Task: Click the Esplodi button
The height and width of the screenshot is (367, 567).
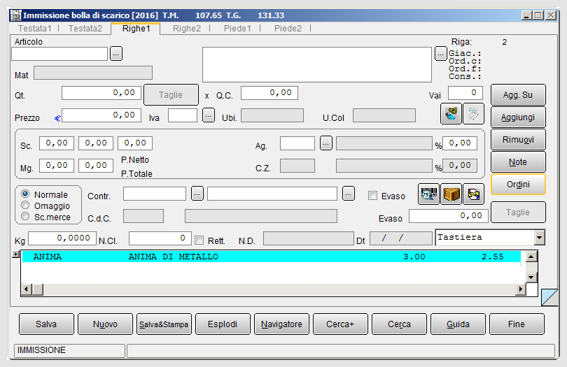Action: click(x=223, y=324)
